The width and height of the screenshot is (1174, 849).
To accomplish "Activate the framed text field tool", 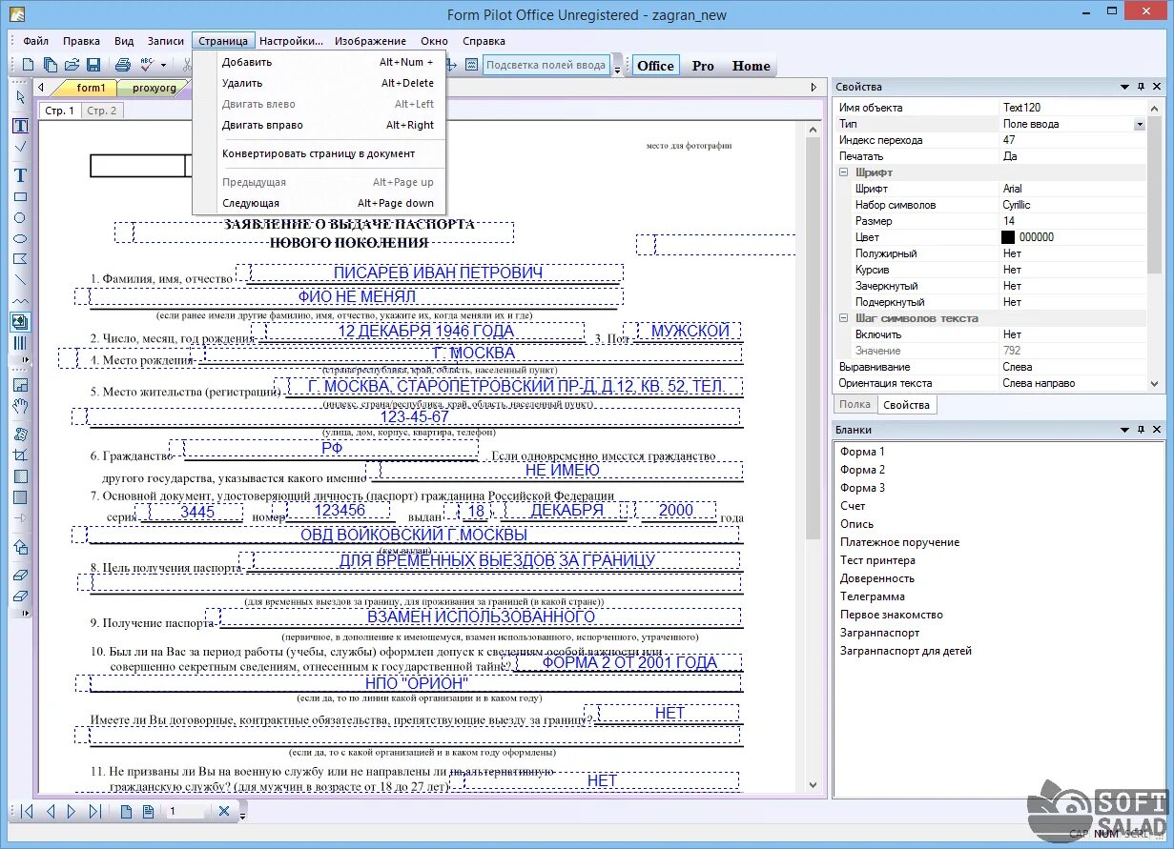I will pos(20,125).
